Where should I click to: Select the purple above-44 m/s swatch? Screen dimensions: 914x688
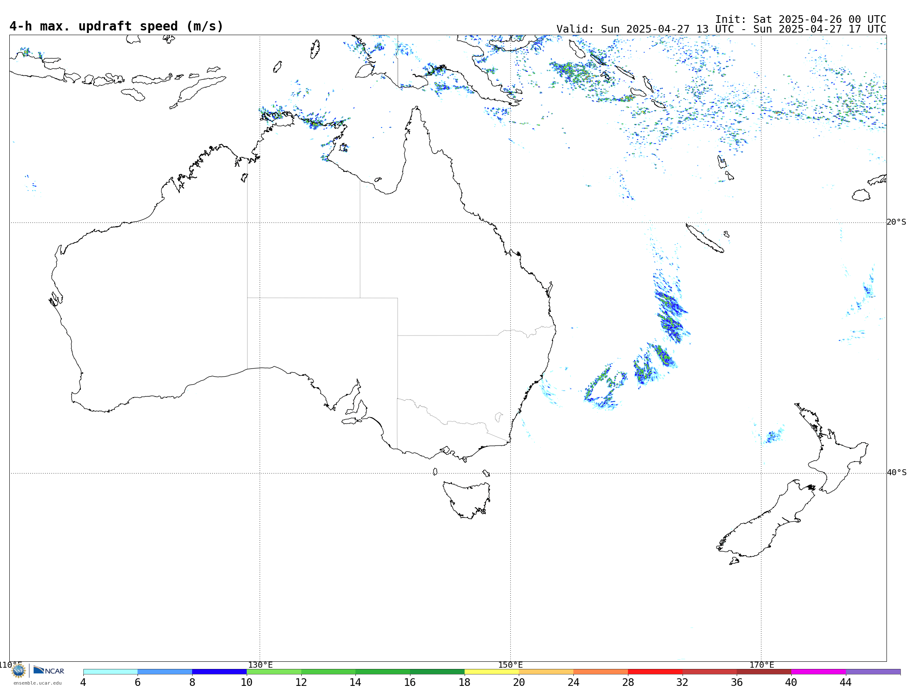click(x=873, y=672)
